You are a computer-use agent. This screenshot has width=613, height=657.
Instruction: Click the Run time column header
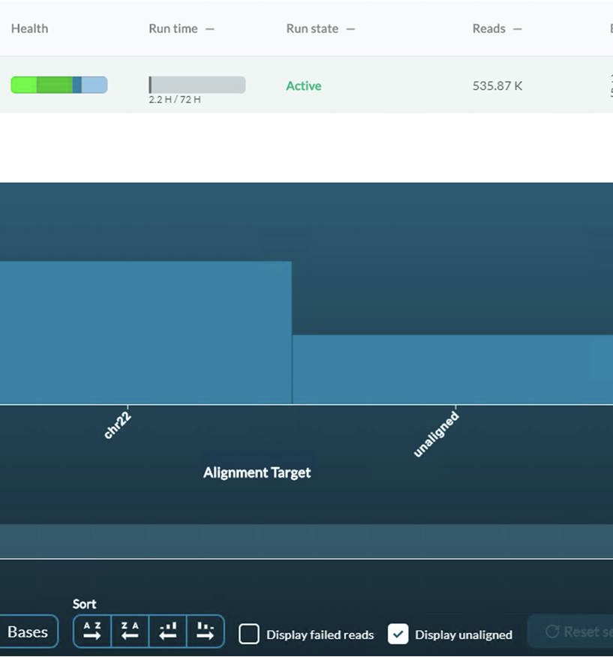click(x=173, y=28)
